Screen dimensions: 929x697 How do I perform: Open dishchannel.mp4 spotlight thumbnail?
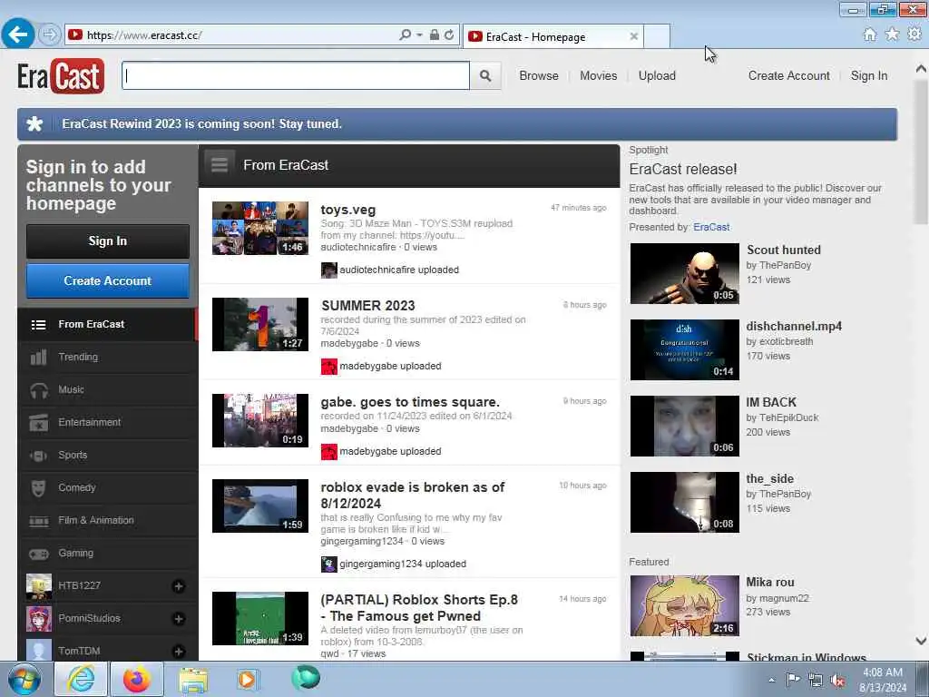point(684,349)
